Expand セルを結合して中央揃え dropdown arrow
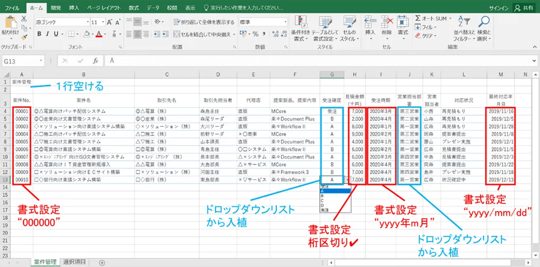Image resolution: width=540 pixels, height=267 pixels. coord(234,34)
